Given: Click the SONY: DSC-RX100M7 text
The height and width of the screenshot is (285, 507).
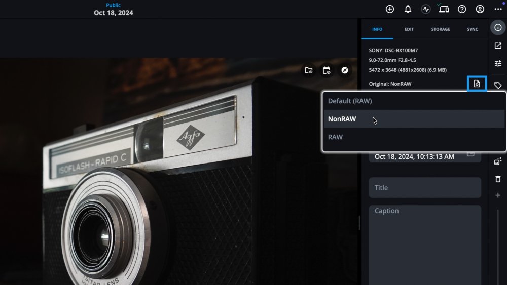Looking at the screenshot, I should (x=393, y=50).
